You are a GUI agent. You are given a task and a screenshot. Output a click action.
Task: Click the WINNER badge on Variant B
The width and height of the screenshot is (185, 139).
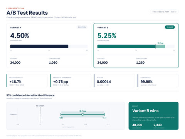(x=170, y=27)
